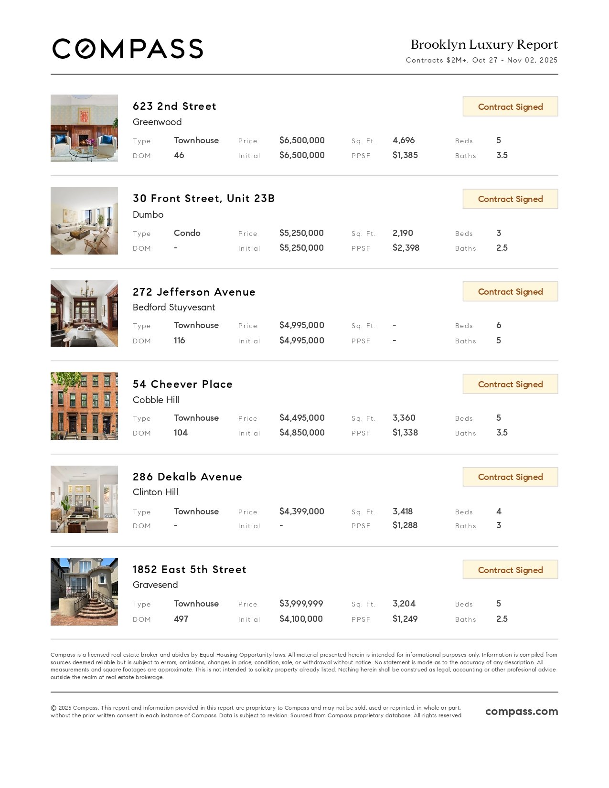Click Contract Signed badge for 1852 East 5th Street
Screen dimensions: 609x788
[510, 570]
